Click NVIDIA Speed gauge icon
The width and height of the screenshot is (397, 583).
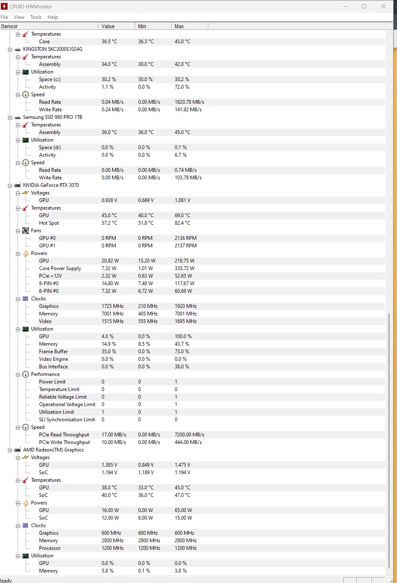26,427
